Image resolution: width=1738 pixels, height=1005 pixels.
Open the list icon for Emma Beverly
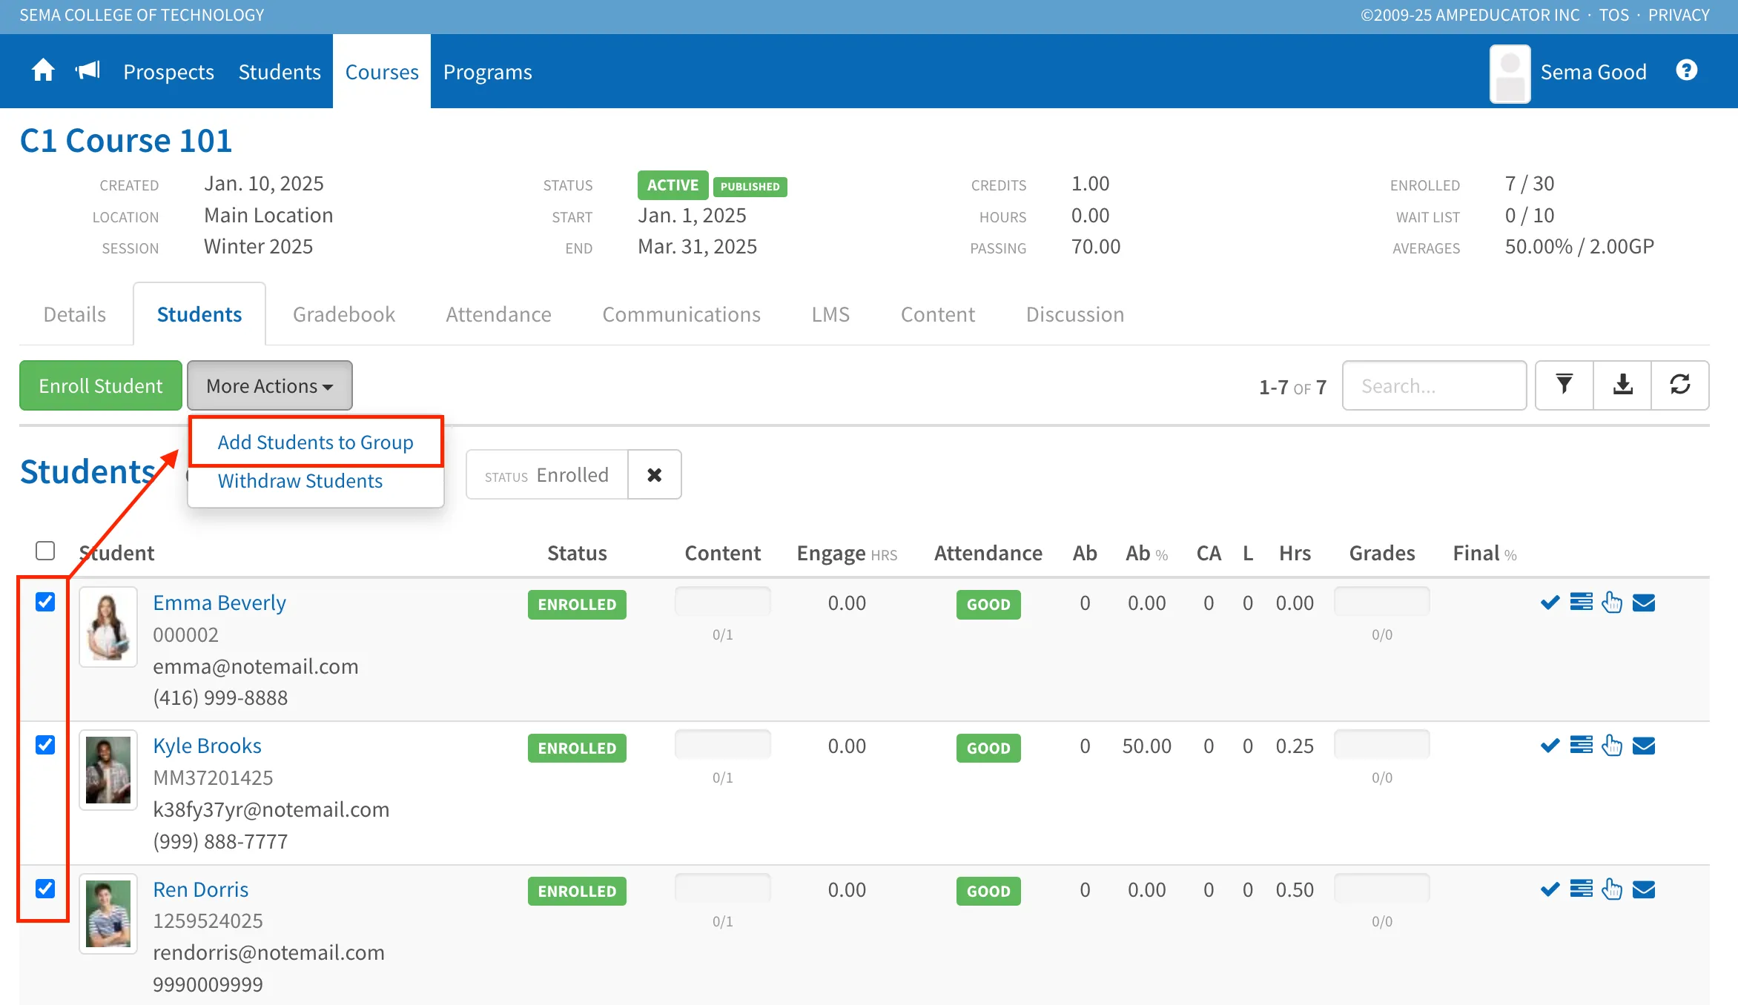(x=1581, y=603)
